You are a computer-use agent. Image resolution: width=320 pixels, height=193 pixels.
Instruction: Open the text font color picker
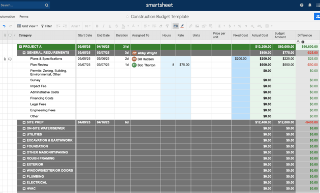[x=133, y=26]
